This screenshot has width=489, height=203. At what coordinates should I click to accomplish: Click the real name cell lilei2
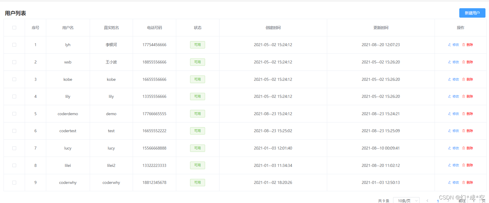(x=111, y=165)
